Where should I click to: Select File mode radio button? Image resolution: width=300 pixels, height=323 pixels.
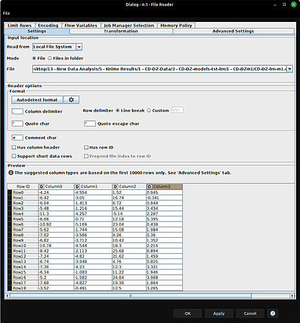34,58
